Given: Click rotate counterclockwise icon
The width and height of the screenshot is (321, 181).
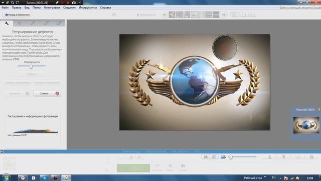Looking at the screenshot, I should pyautogui.click(x=131, y=157).
